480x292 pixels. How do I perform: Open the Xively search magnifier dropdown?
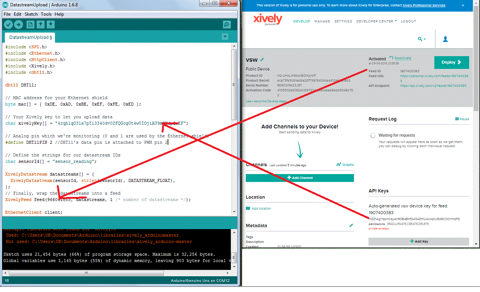pos(422,39)
